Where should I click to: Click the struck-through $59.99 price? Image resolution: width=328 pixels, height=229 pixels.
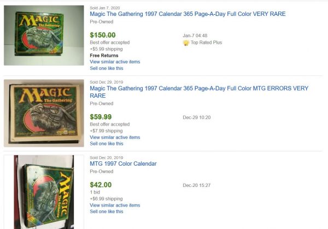click(101, 116)
